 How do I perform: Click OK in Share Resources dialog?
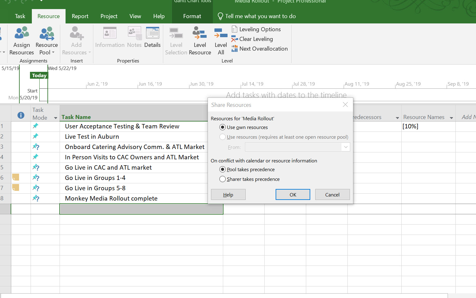pos(293,195)
